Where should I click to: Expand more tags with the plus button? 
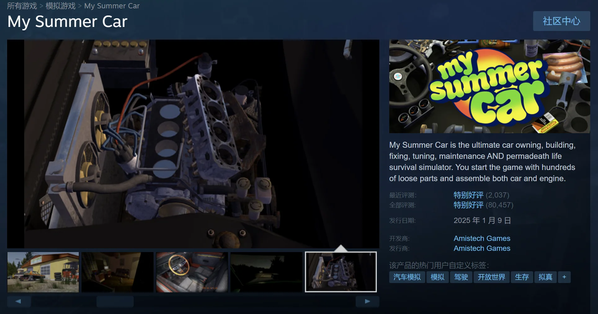coord(564,277)
